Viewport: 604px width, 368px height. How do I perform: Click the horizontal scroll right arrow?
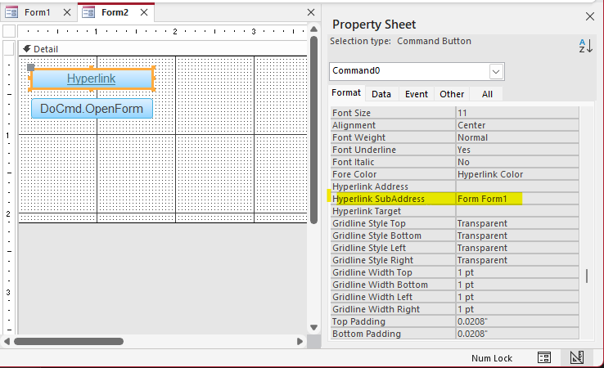pos(300,342)
